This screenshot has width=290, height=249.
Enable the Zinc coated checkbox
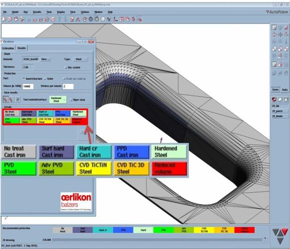click(66, 67)
